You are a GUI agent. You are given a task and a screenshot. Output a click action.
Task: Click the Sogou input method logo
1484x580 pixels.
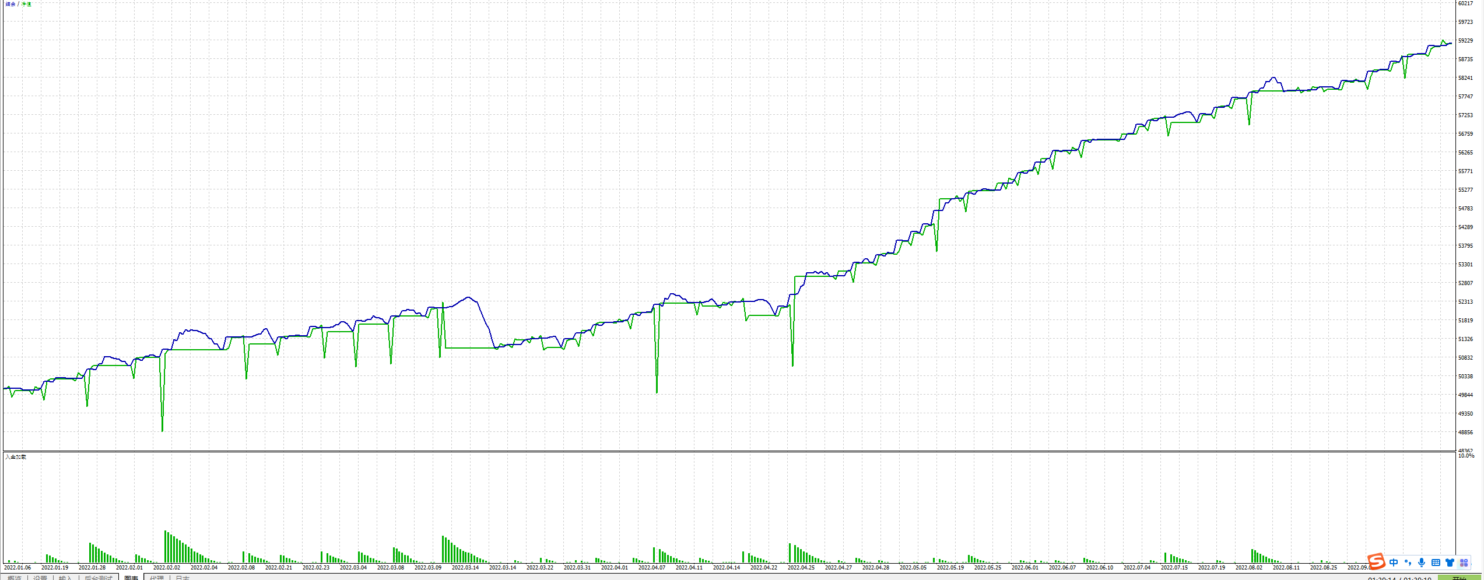click(1376, 561)
